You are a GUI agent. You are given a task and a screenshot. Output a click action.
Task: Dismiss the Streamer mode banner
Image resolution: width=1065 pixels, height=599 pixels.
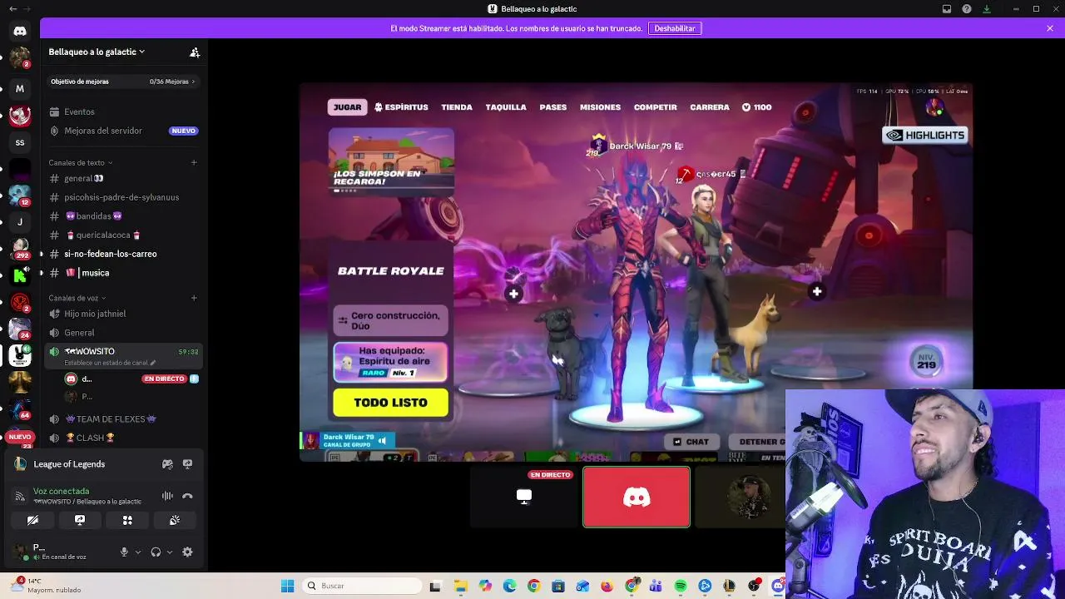pos(1050,28)
